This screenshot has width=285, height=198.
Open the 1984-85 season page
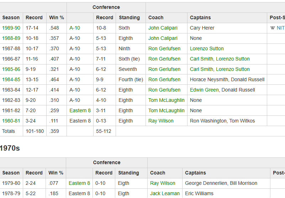pos(11,79)
